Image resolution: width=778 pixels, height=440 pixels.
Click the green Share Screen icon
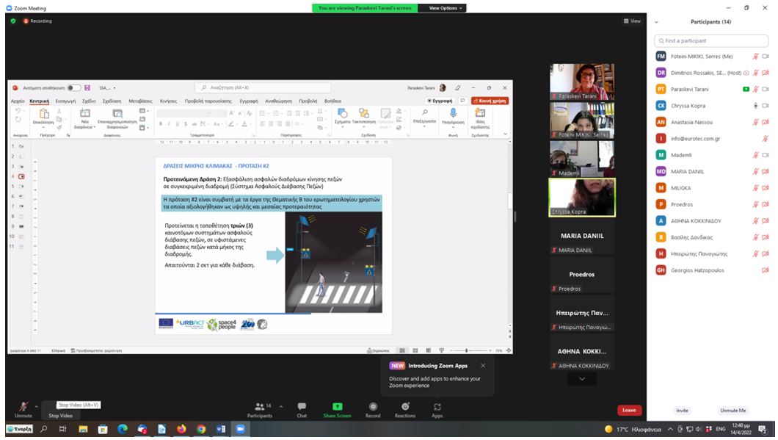pyautogui.click(x=338, y=406)
